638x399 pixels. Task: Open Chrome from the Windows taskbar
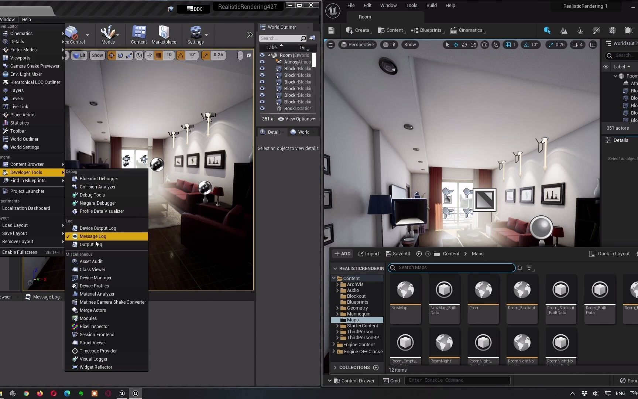26,393
